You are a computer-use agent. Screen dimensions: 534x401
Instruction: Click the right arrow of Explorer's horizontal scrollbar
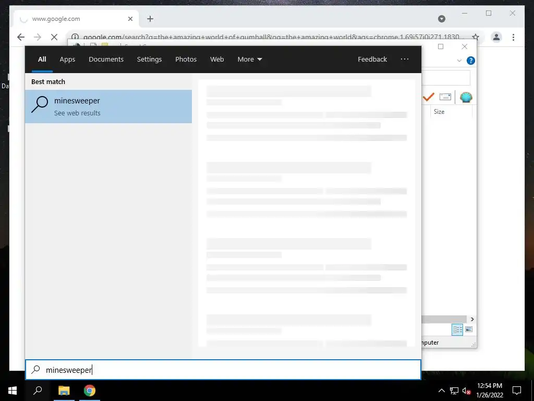pyautogui.click(x=472, y=319)
